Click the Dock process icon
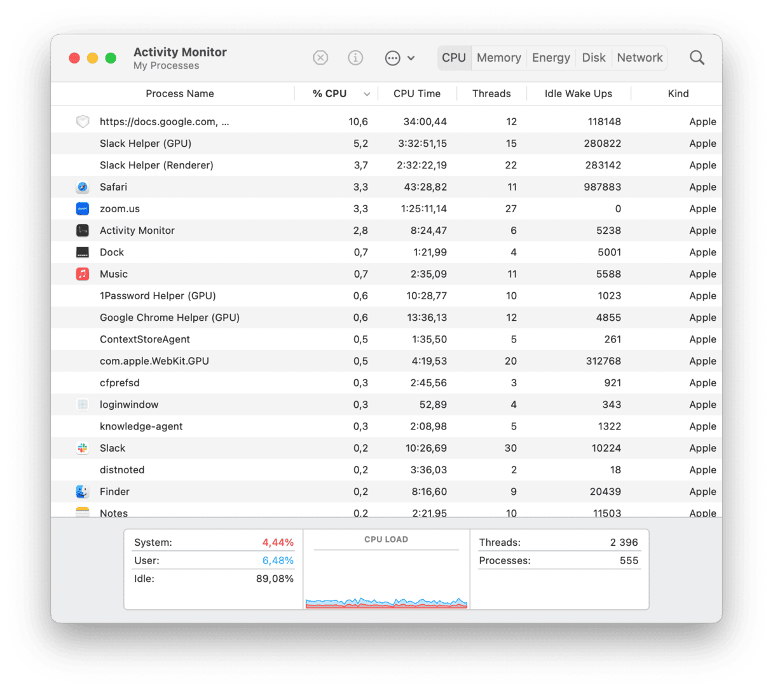Image resolution: width=773 pixels, height=690 pixels. coord(83,252)
